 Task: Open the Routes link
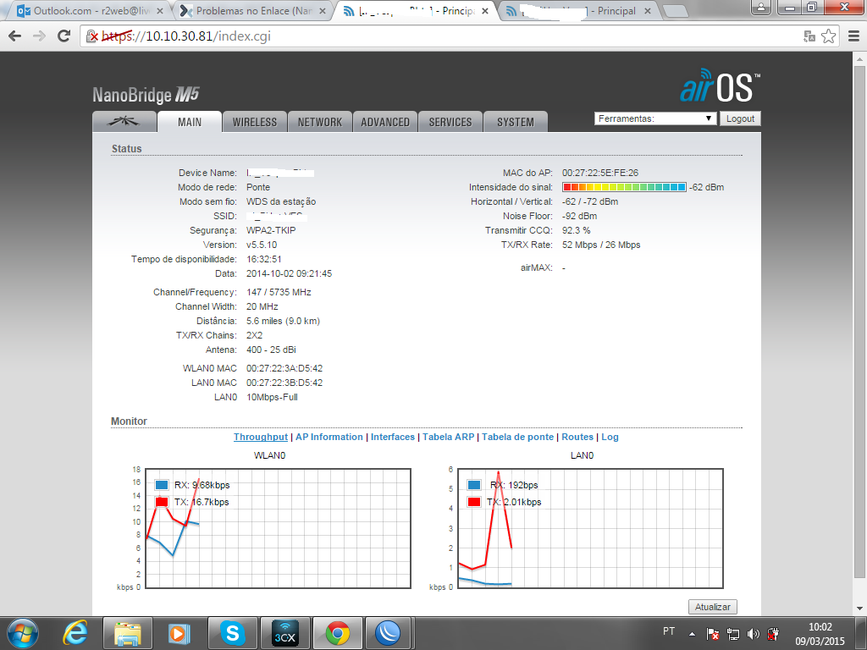pos(577,437)
